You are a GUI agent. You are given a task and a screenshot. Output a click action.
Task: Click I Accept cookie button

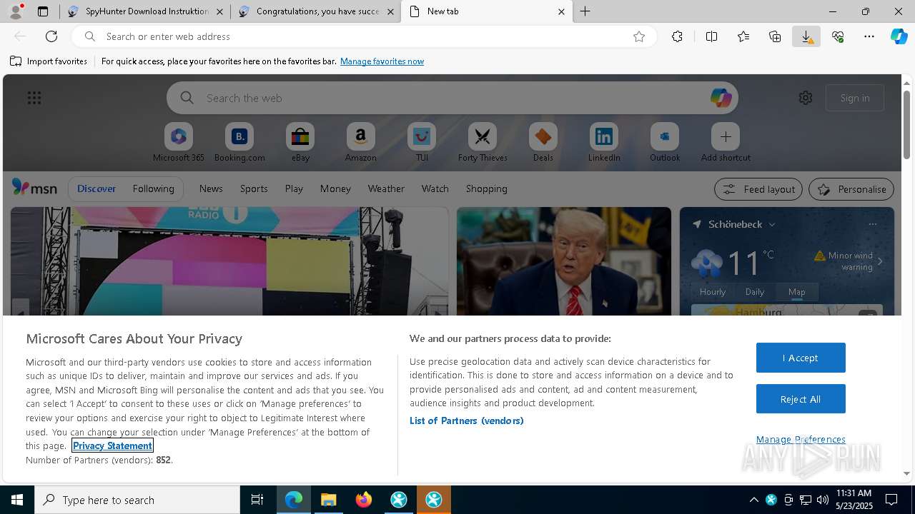click(x=801, y=358)
